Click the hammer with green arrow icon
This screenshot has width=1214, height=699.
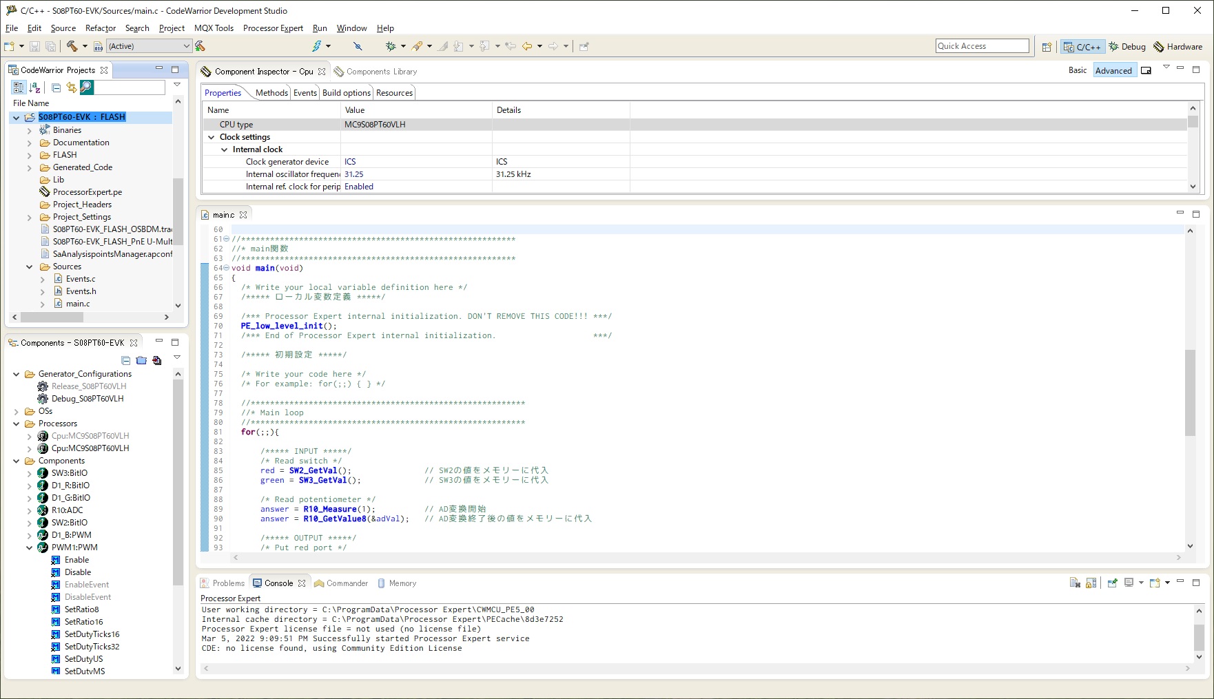click(x=200, y=46)
